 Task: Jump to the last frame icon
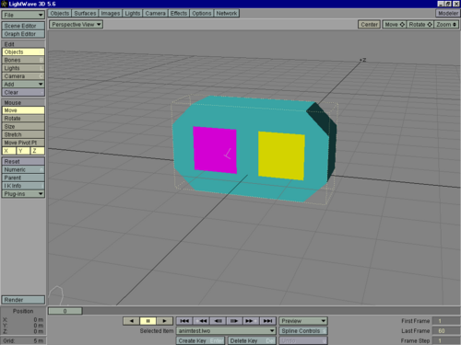coord(267,321)
